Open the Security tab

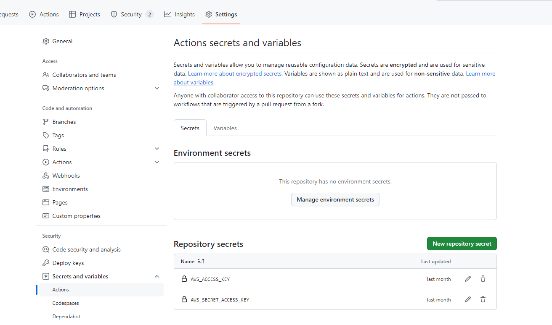pos(132,14)
